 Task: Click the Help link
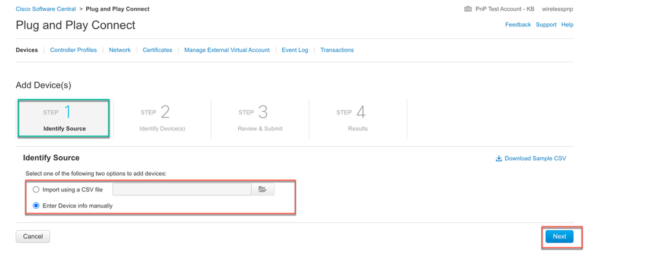(567, 25)
